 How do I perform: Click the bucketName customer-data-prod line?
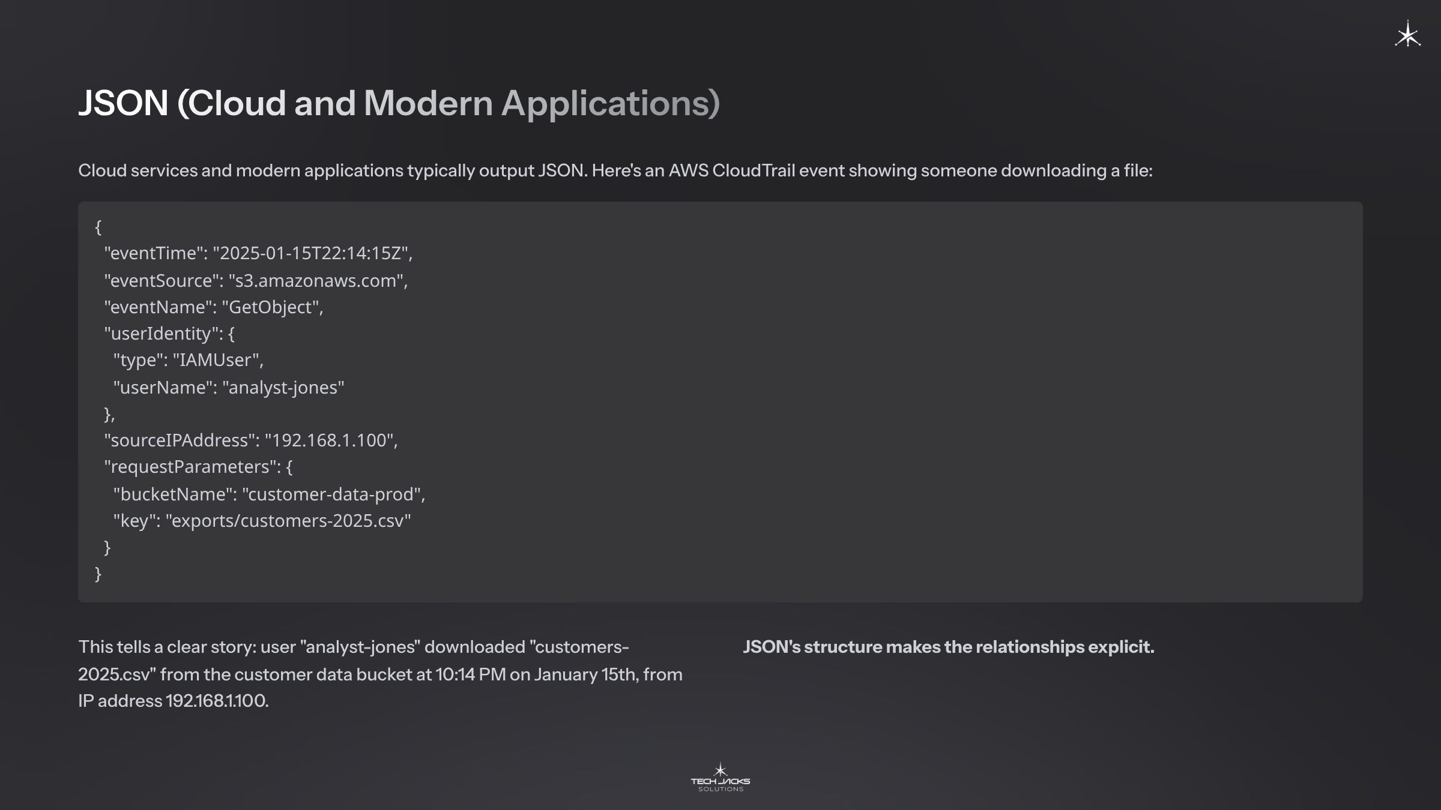click(x=269, y=494)
